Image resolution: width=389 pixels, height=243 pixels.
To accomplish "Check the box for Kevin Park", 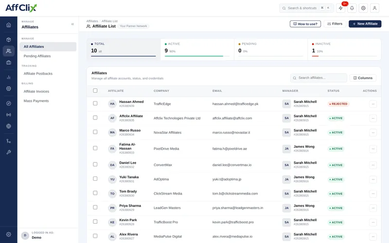I will coord(95,222).
